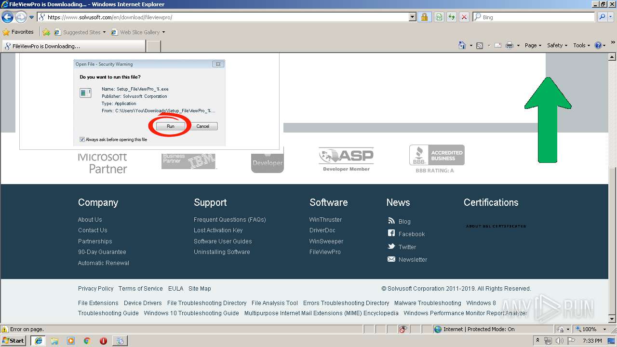Click the privacy report eye icon
617x347 pixels.
(x=403, y=329)
